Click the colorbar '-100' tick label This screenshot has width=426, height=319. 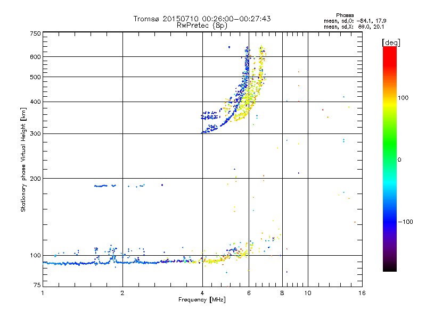(x=405, y=222)
